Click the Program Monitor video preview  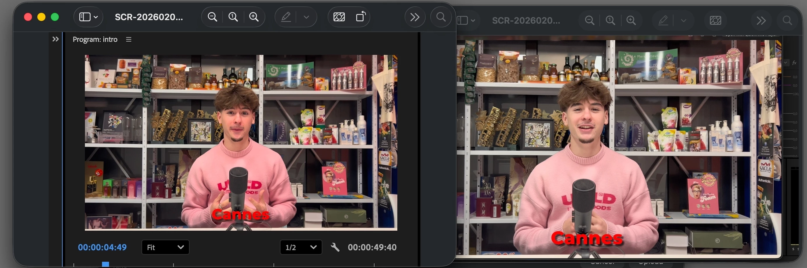tap(241, 142)
